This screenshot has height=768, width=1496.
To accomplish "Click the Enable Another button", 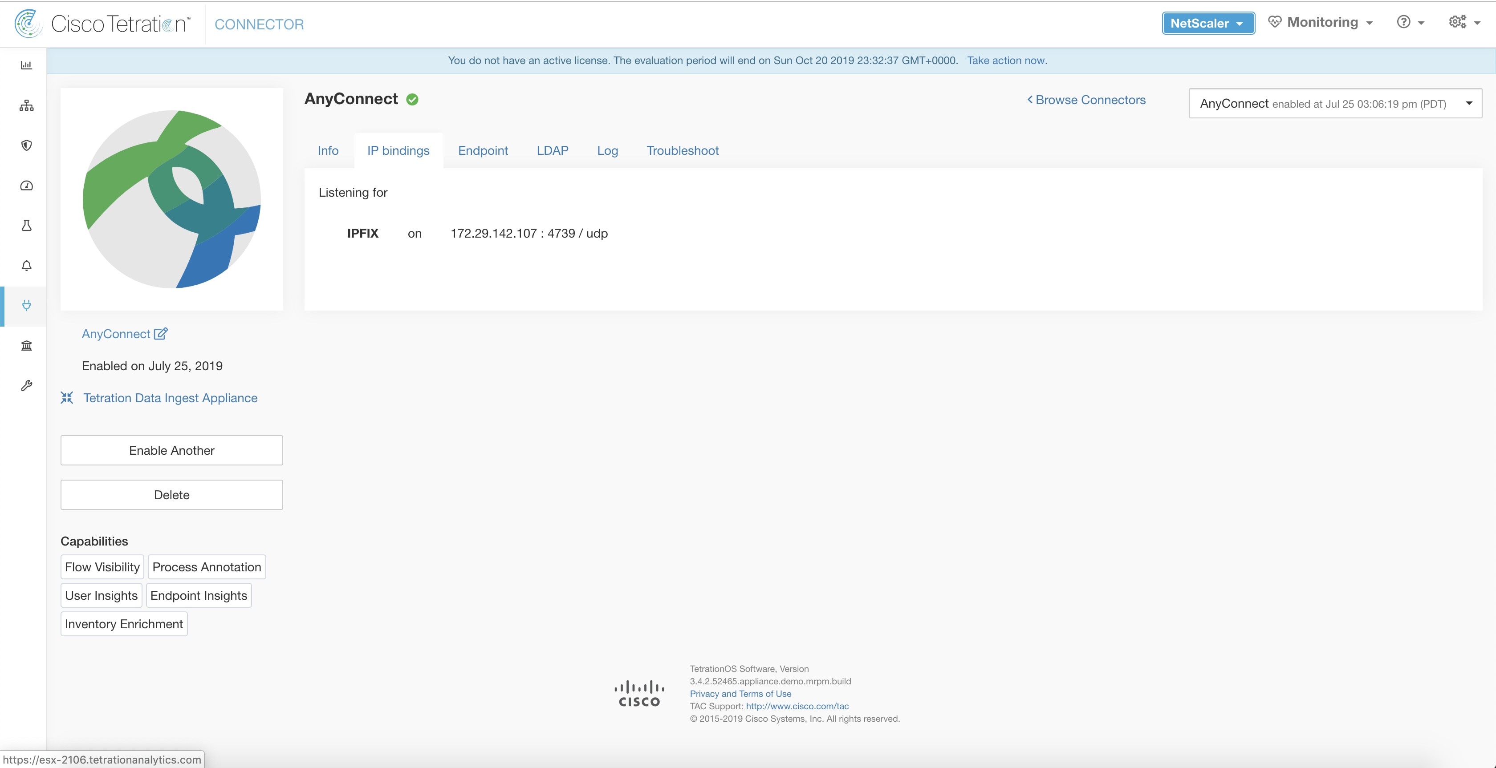I will coord(171,450).
